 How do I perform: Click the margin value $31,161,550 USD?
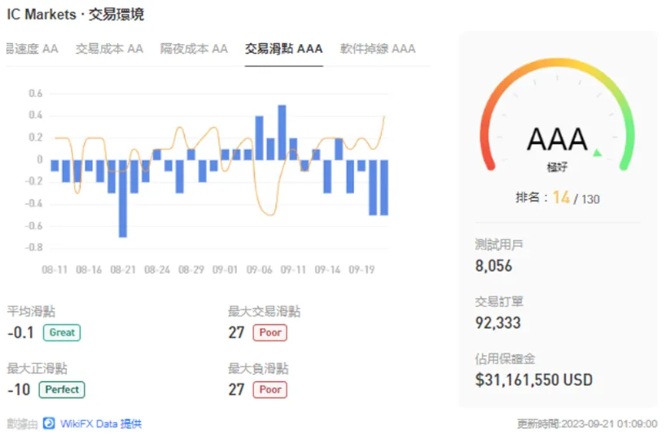(x=534, y=380)
